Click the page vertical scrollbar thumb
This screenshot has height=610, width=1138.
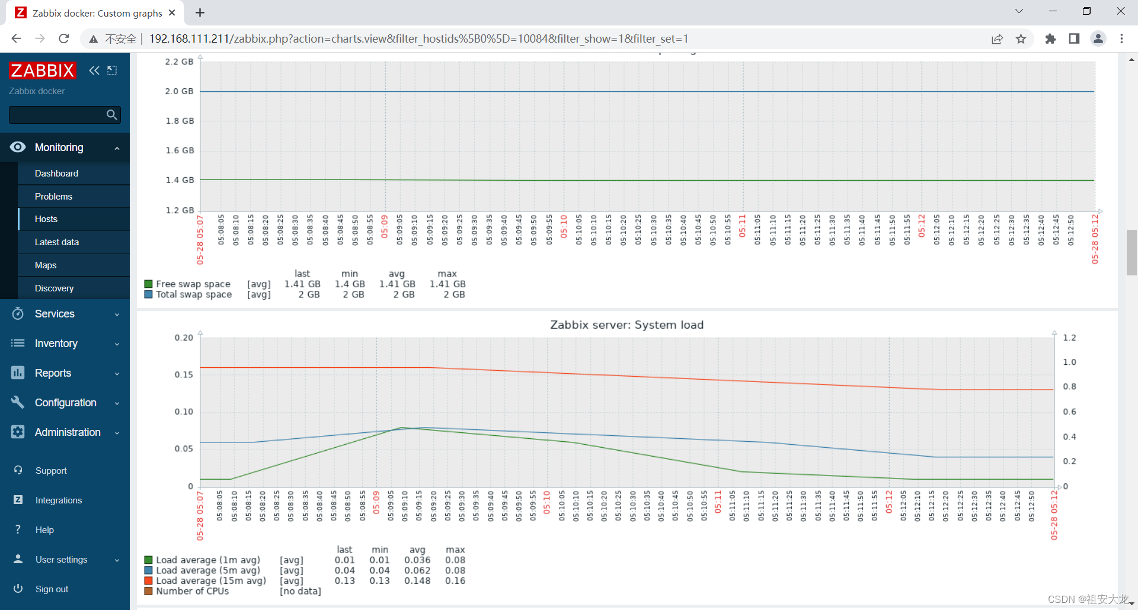click(x=1131, y=252)
